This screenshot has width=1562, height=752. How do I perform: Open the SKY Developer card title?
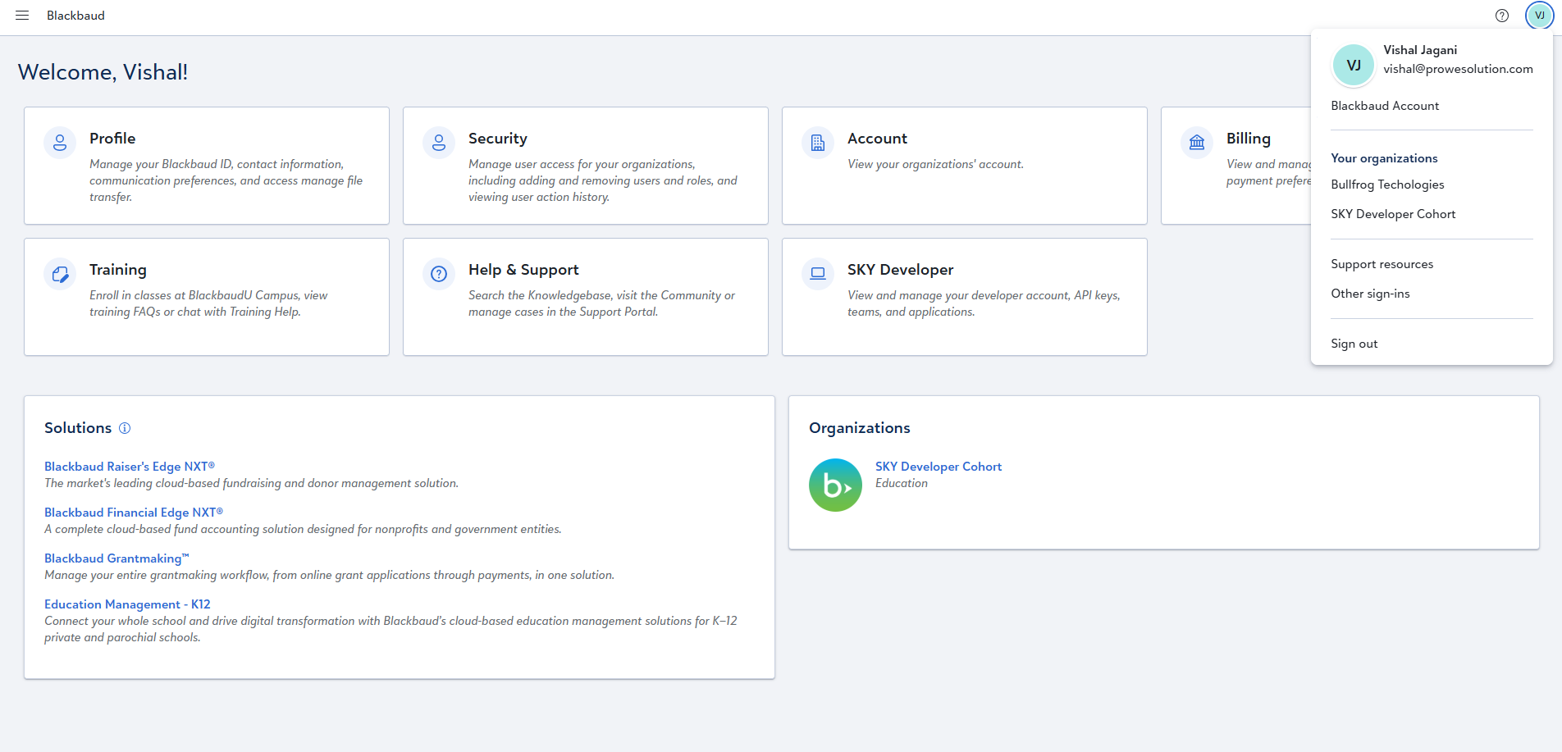click(900, 270)
